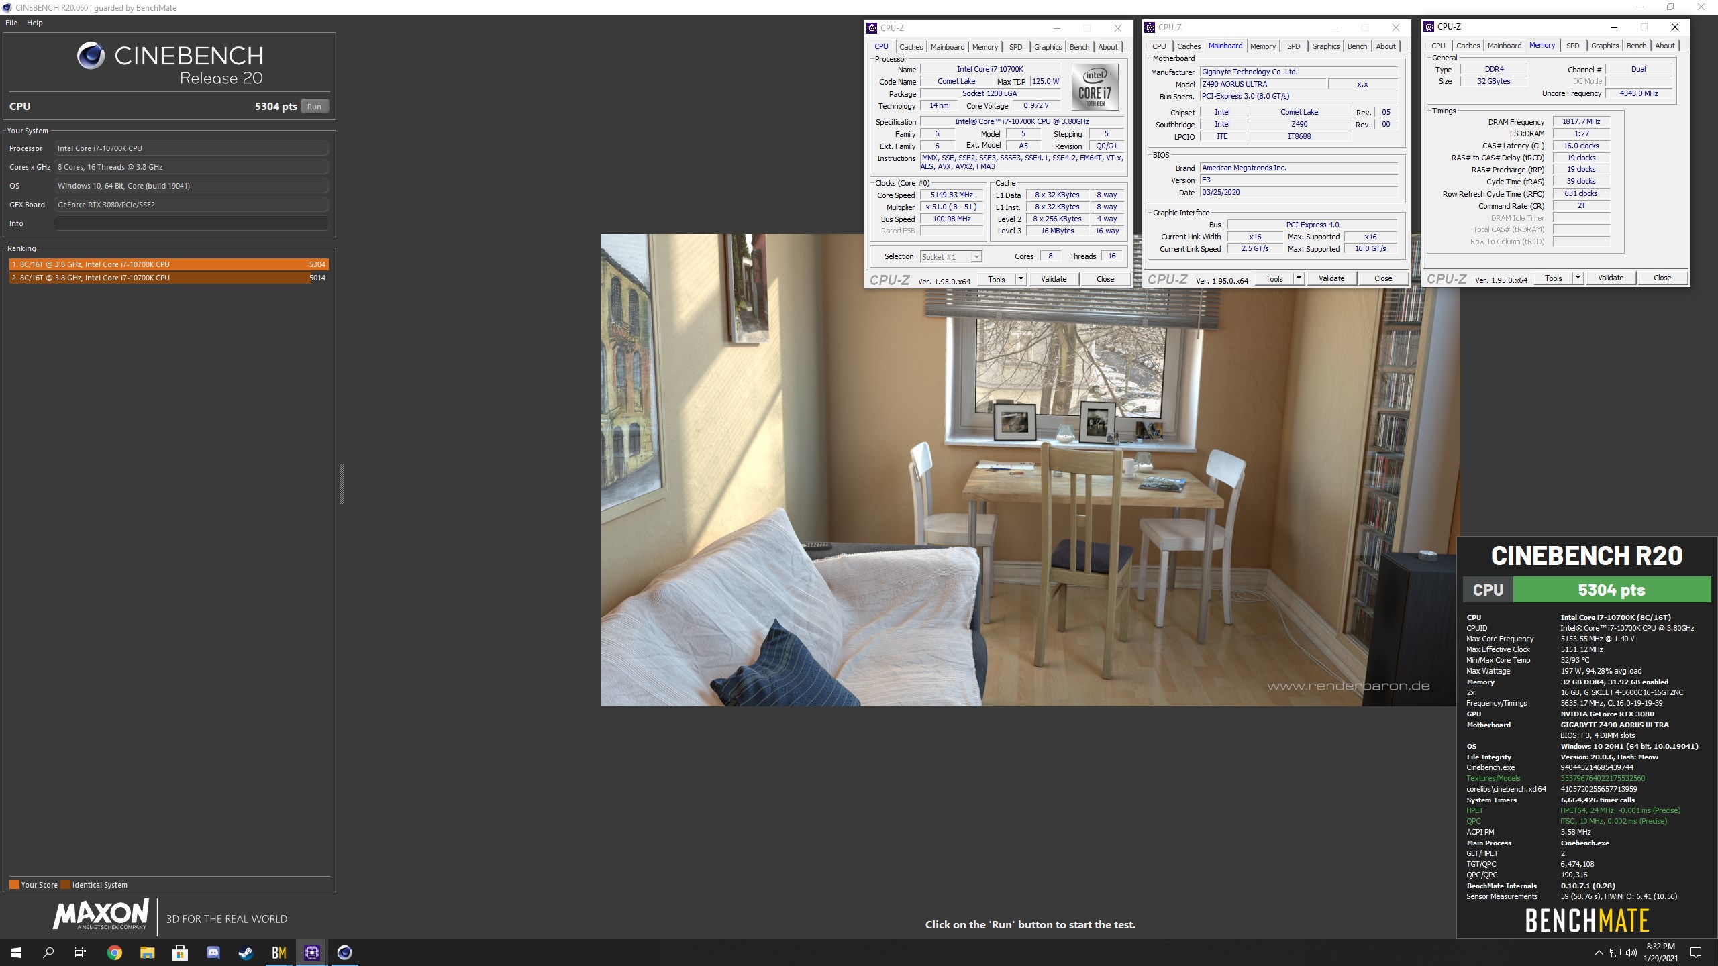Select first ranking entry scoring 5304

[x=168, y=264]
